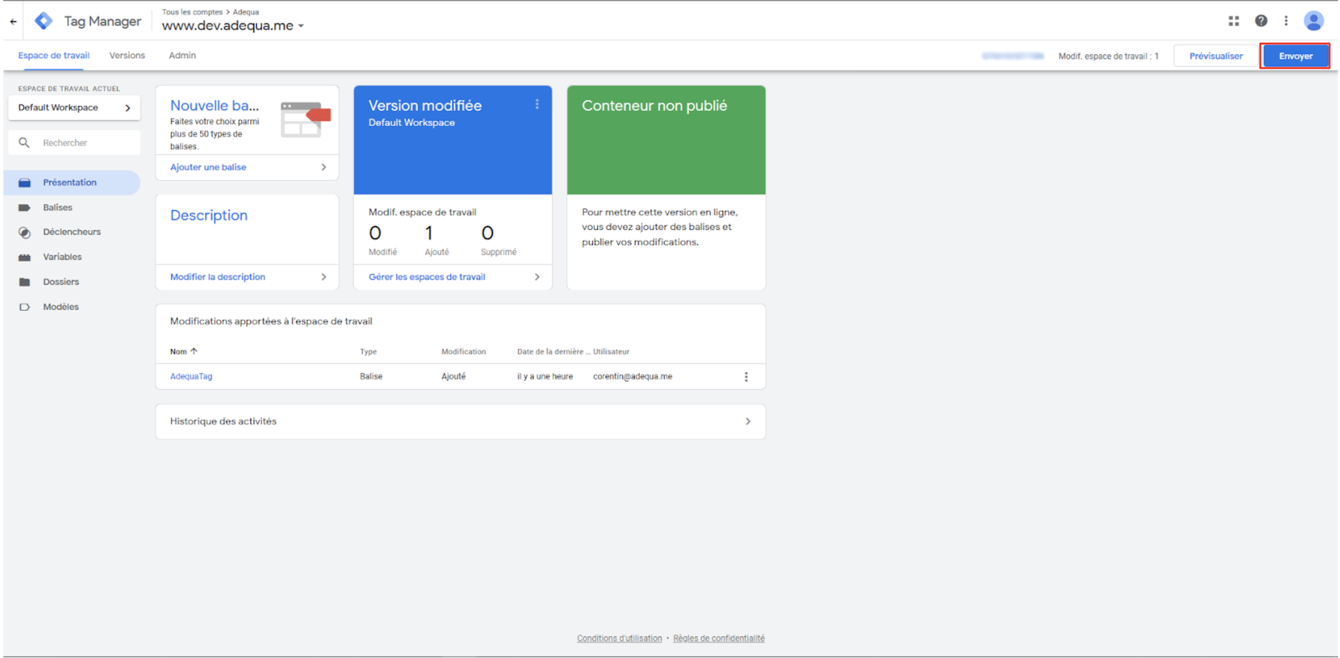Click 'il y a une heure' cell

[x=545, y=376]
